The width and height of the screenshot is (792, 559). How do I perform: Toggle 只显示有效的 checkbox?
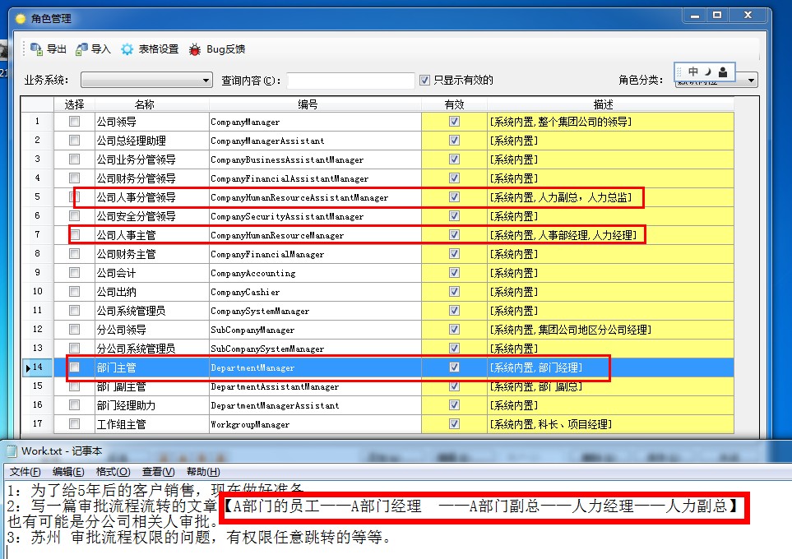pyautogui.click(x=425, y=80)
